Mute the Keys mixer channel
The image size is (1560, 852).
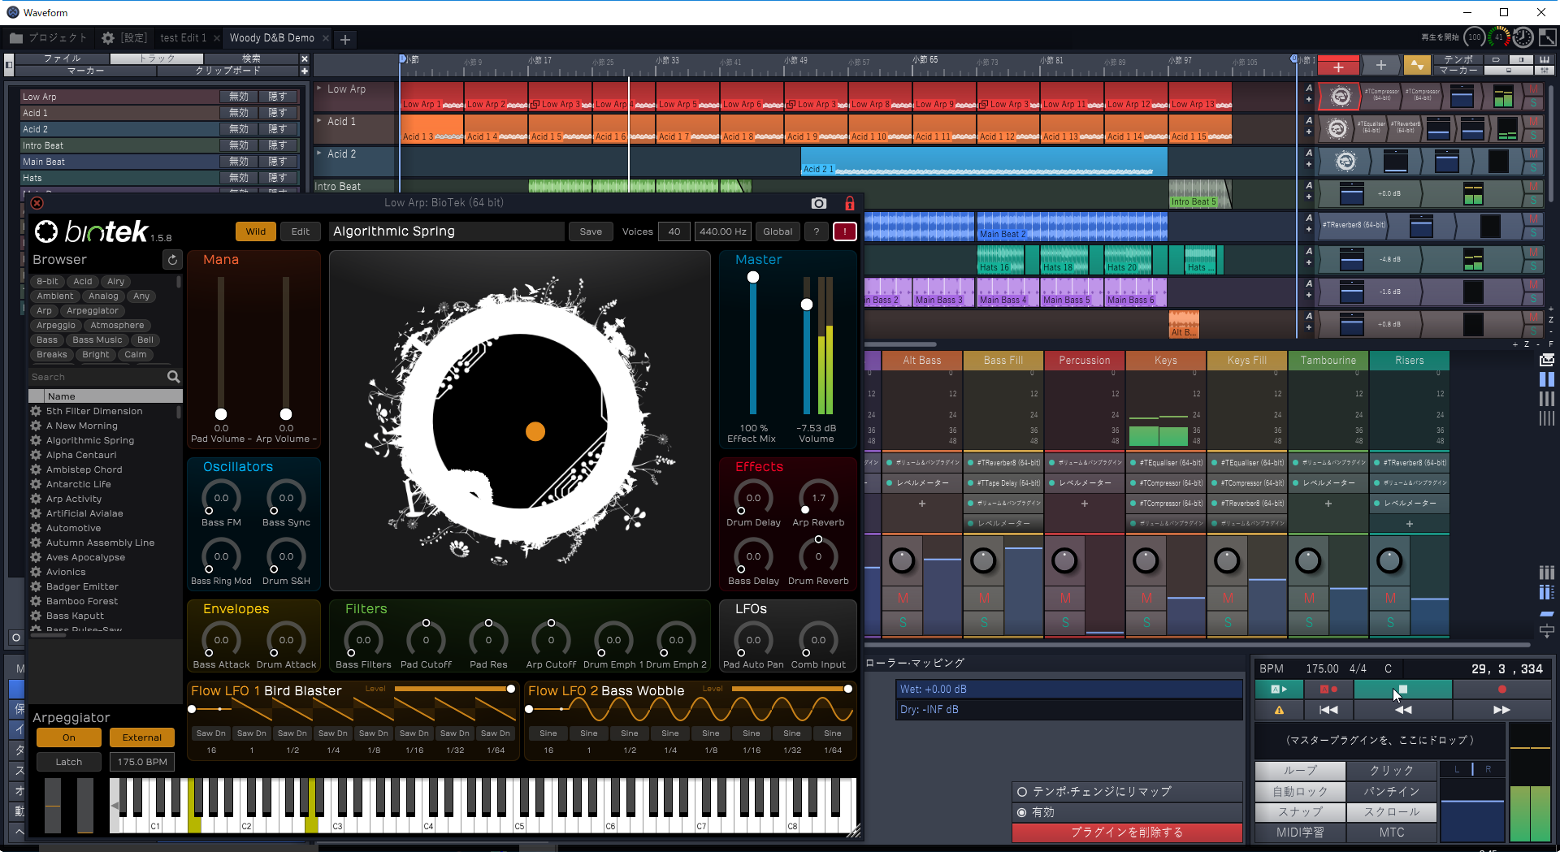(1146, 599)
